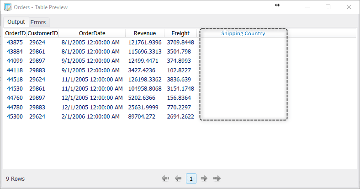This screenshot has width=360, height=189.
Task: Click the Orders table preview window icon
Action: pyautogui.click(x=8, y=7)
